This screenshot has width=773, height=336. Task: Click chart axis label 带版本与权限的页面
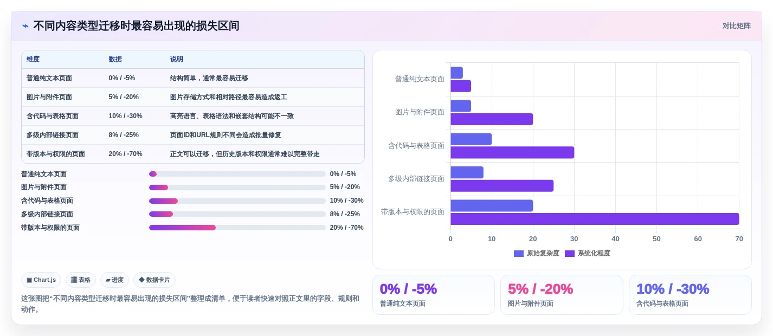click(413, 212)
